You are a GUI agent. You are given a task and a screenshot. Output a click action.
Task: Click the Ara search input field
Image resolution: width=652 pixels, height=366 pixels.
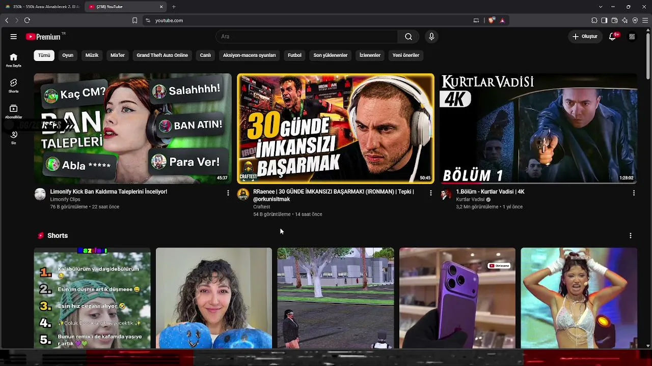[307, 37]
